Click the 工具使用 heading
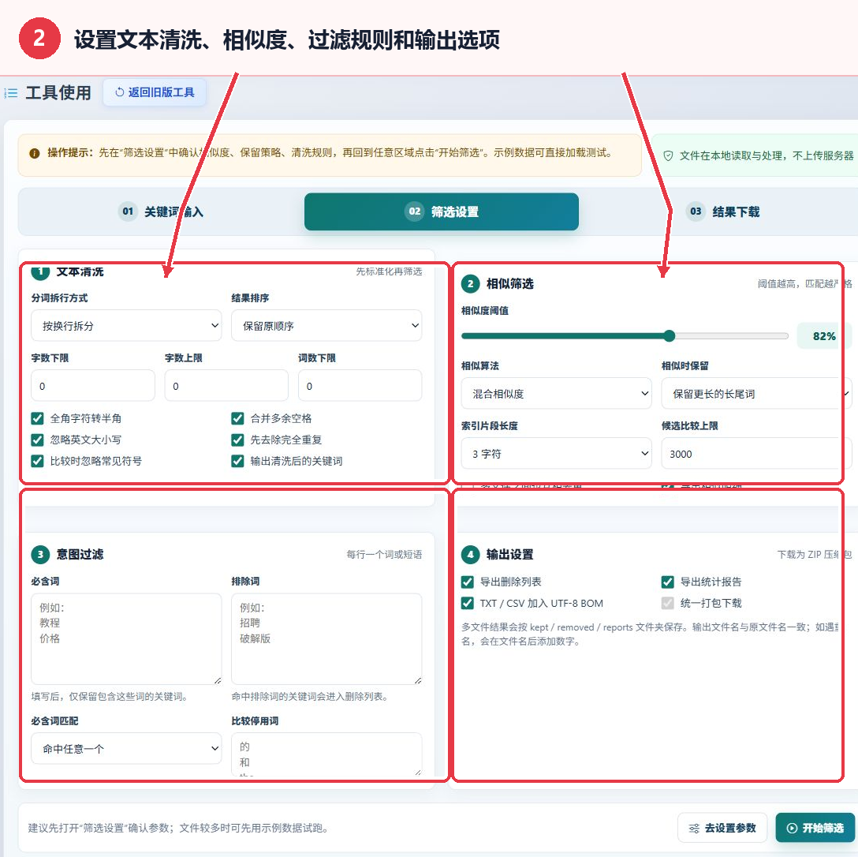 pos(58,93)
